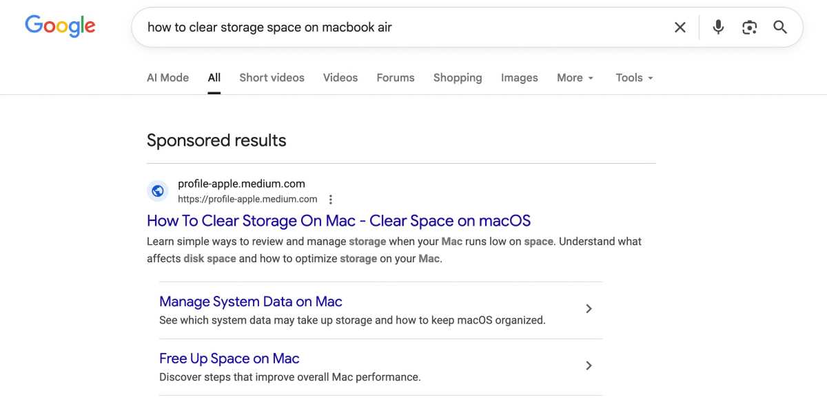
Task: Clear the search query with the X icon
Action: [680, 27]
